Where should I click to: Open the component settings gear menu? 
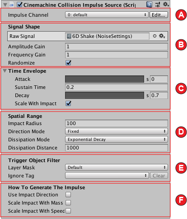coord(166,4)
